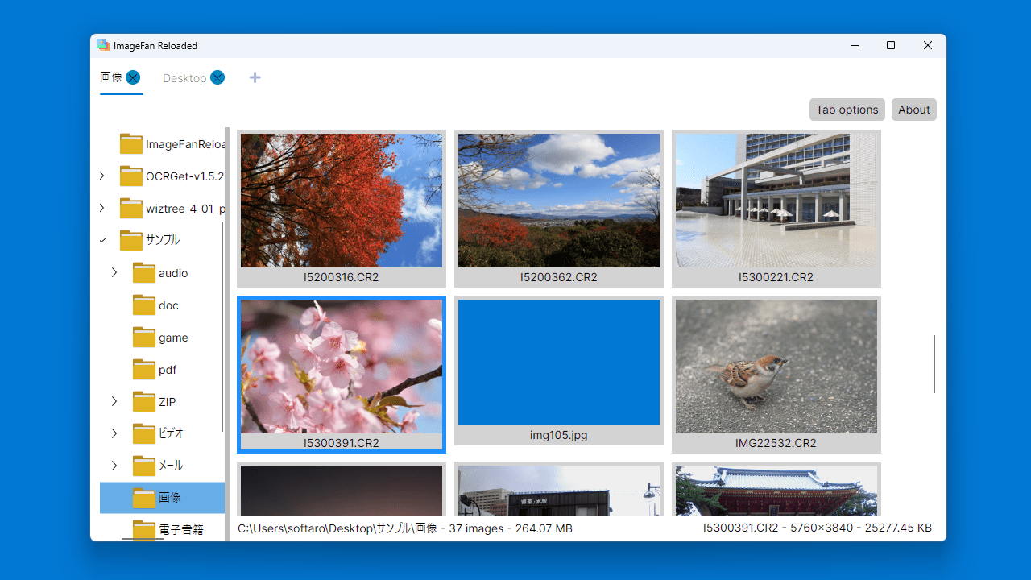Click the file name I5300221.CR2 label
The width and height of the screenshot is (1031, 580).
coord(776,277)
